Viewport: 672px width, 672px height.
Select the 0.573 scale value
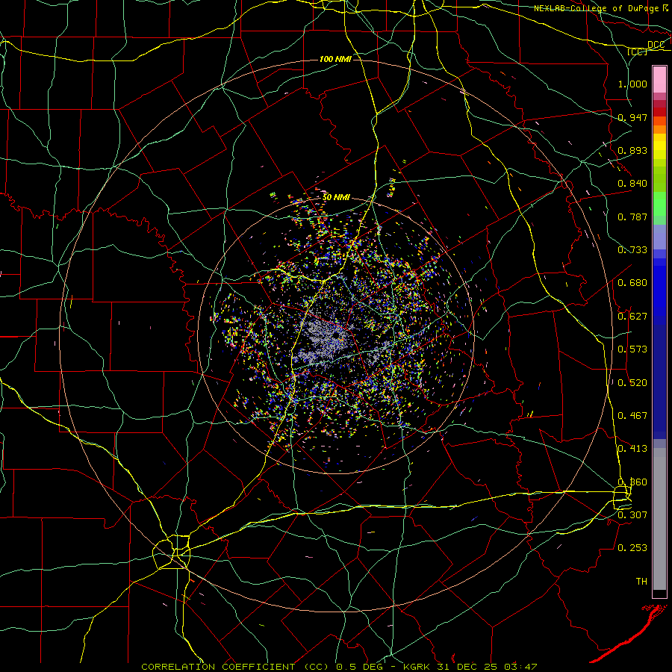point(632,349)
